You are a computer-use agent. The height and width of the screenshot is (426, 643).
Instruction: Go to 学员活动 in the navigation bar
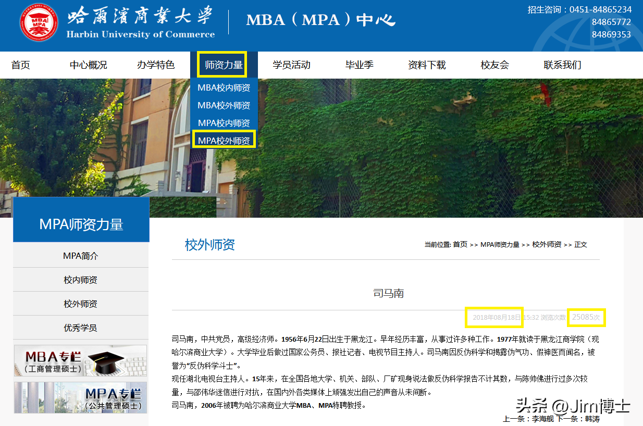point(291,65)
